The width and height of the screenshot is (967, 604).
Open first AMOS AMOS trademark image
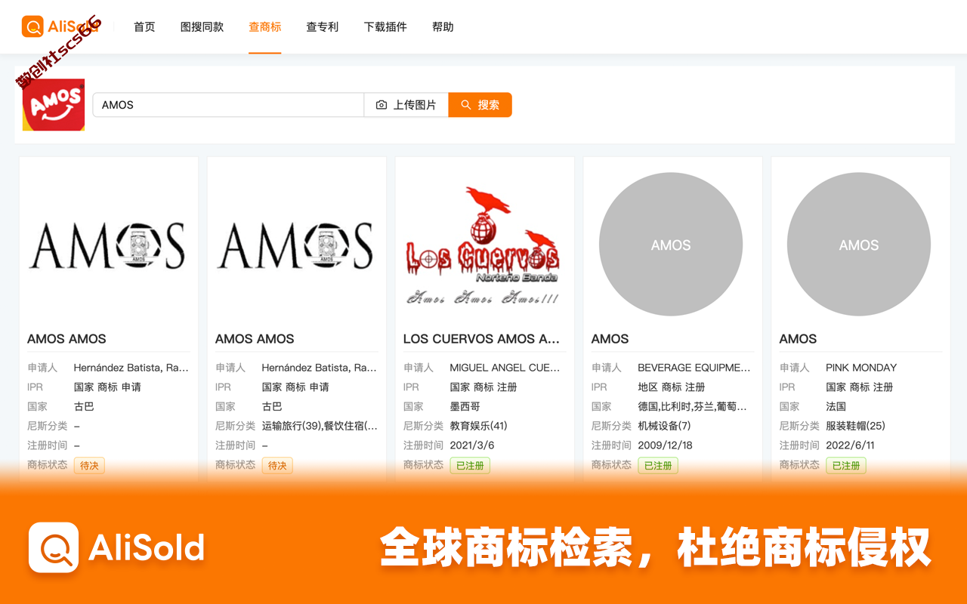107,246
